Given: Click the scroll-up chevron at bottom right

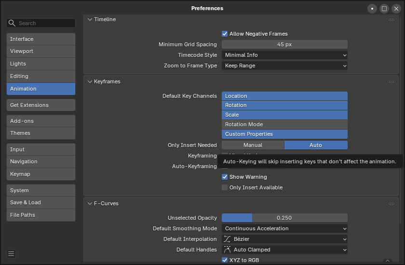Looking at the screenshot, I should [x=388, y=261].
